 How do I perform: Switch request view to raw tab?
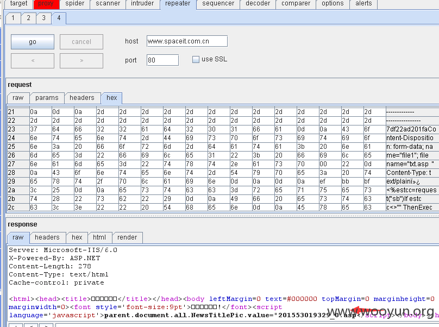[18, 98]
